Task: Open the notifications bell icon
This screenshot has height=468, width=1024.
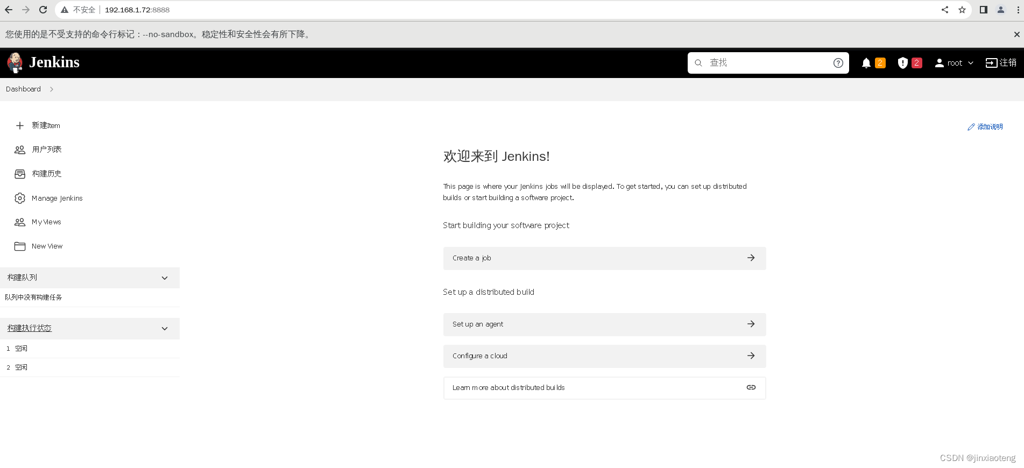Action: pos(866,63)
